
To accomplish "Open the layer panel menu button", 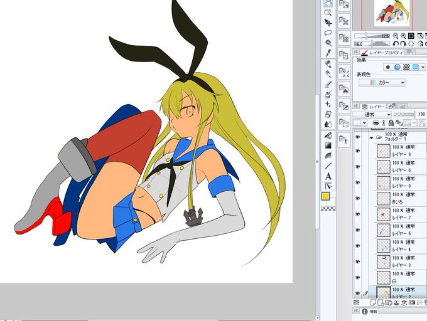I will coord(356,106).
